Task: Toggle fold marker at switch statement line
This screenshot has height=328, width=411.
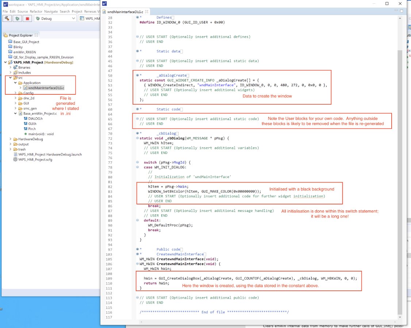Action: 137,162
